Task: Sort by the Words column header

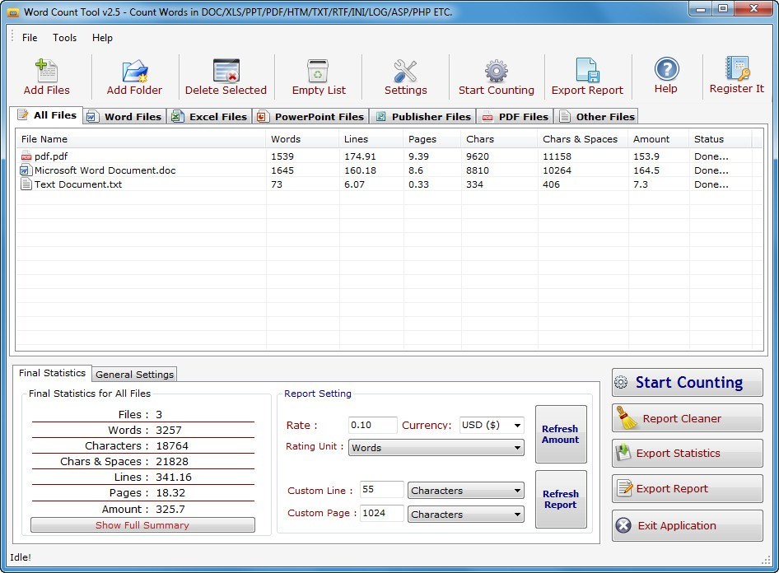Action: click(x=302, y=139)
